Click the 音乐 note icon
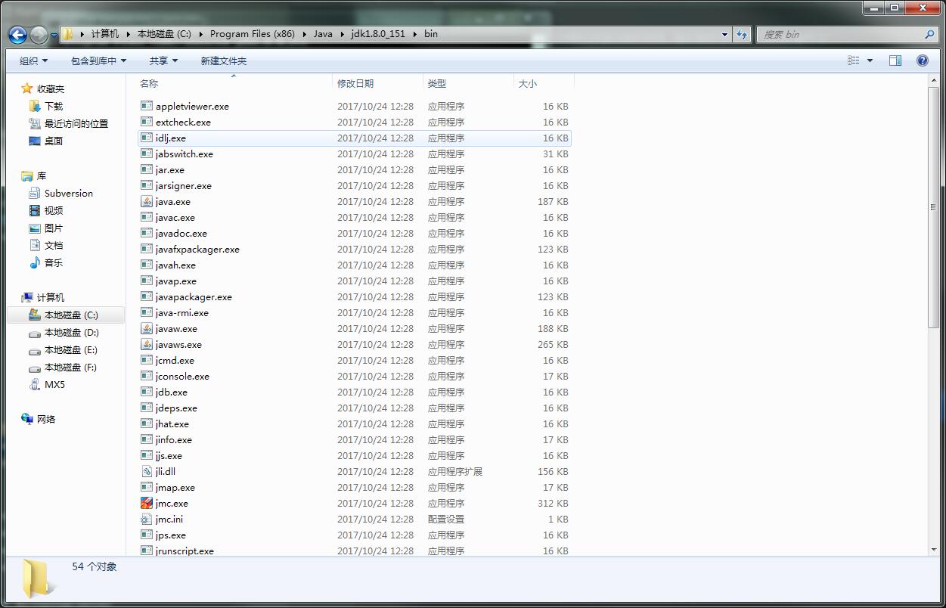The width and height of the screenshot is (946, 608). 35,262
